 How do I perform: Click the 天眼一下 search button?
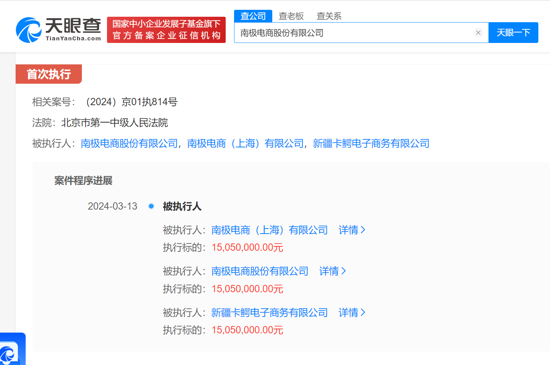(x=513, y=33)
